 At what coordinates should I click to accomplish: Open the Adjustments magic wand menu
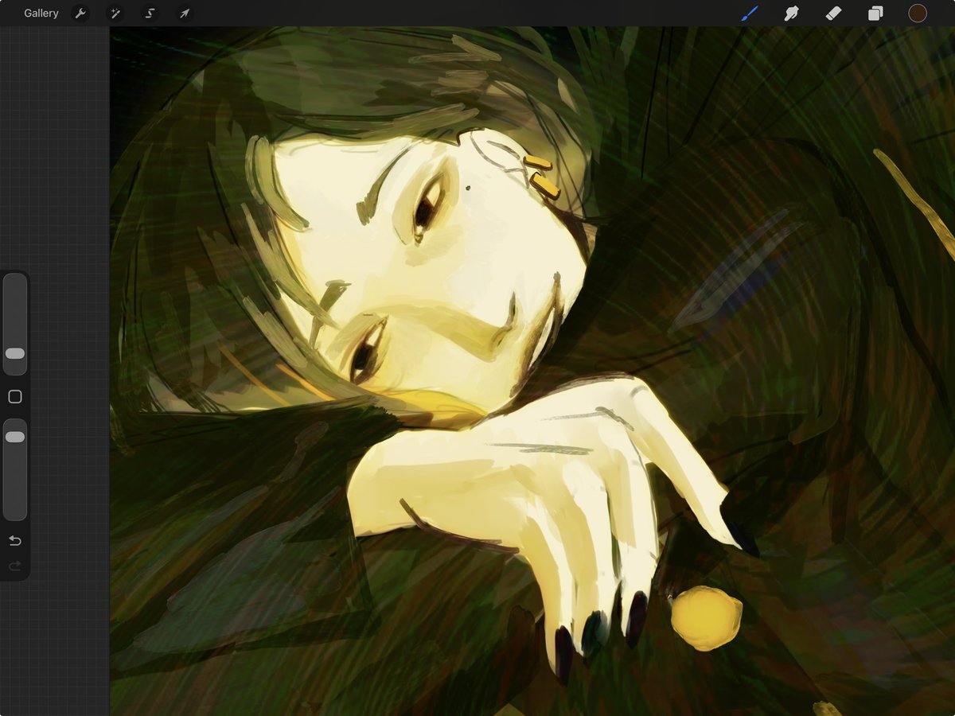[x=115, y=14]
